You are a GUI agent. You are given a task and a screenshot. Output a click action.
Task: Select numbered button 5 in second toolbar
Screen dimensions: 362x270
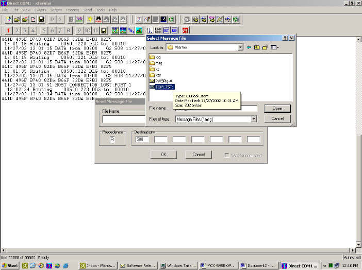44,30
